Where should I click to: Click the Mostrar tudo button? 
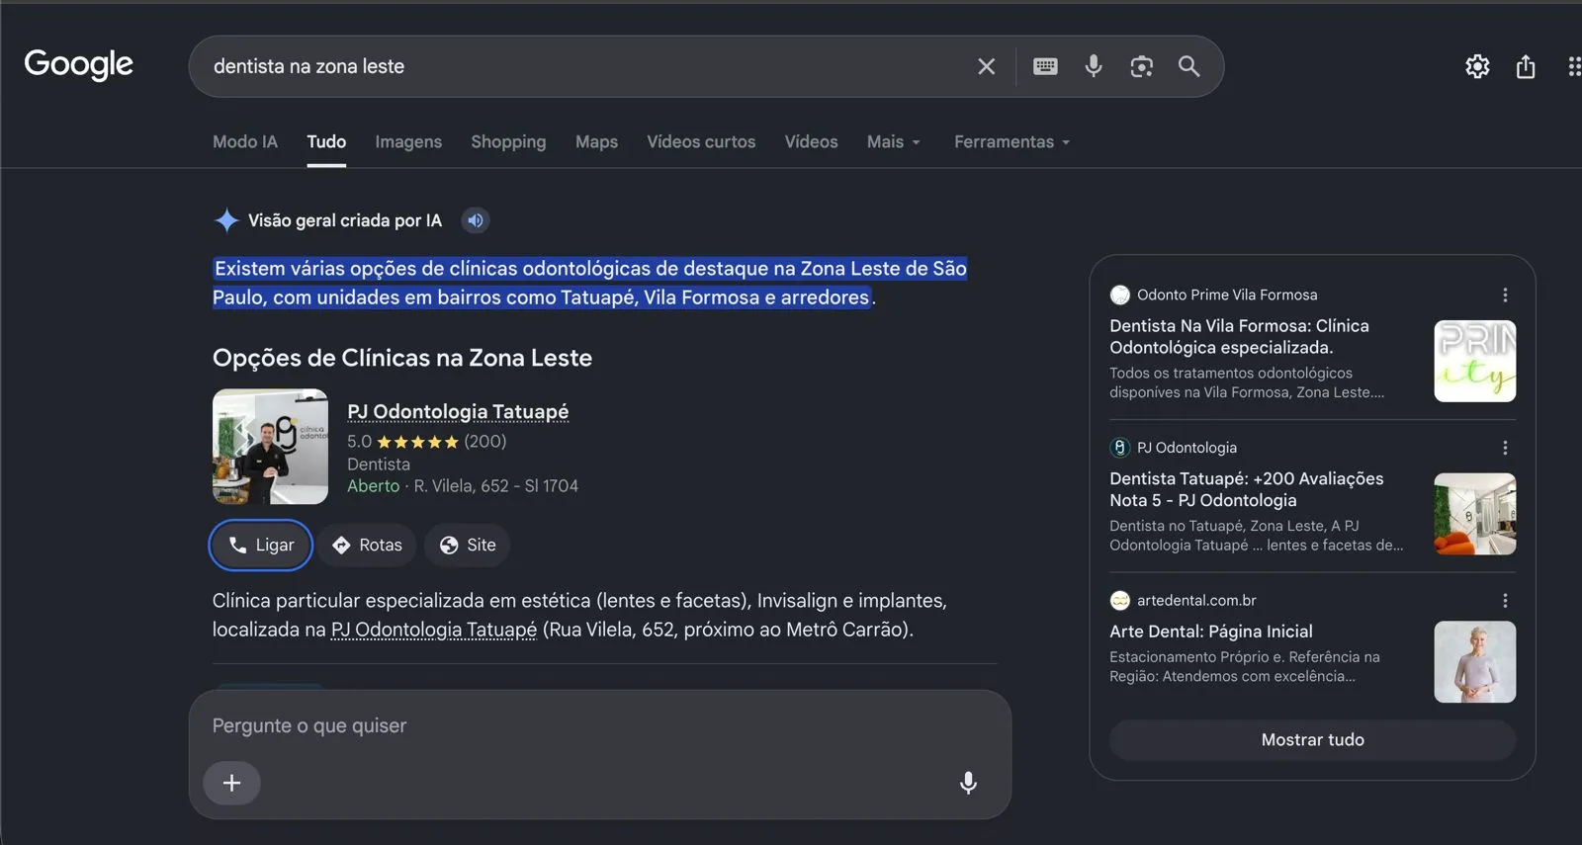click(1312, 740)
